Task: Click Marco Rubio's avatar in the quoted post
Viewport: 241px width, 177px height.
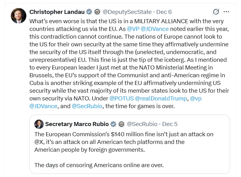Action: tap(39, 124)
